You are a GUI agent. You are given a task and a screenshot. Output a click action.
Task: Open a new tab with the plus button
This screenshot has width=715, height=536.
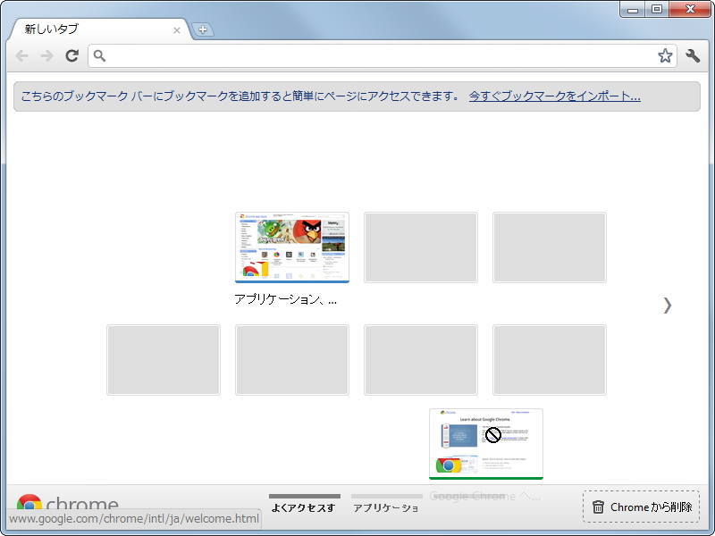(x=204, y=29)
